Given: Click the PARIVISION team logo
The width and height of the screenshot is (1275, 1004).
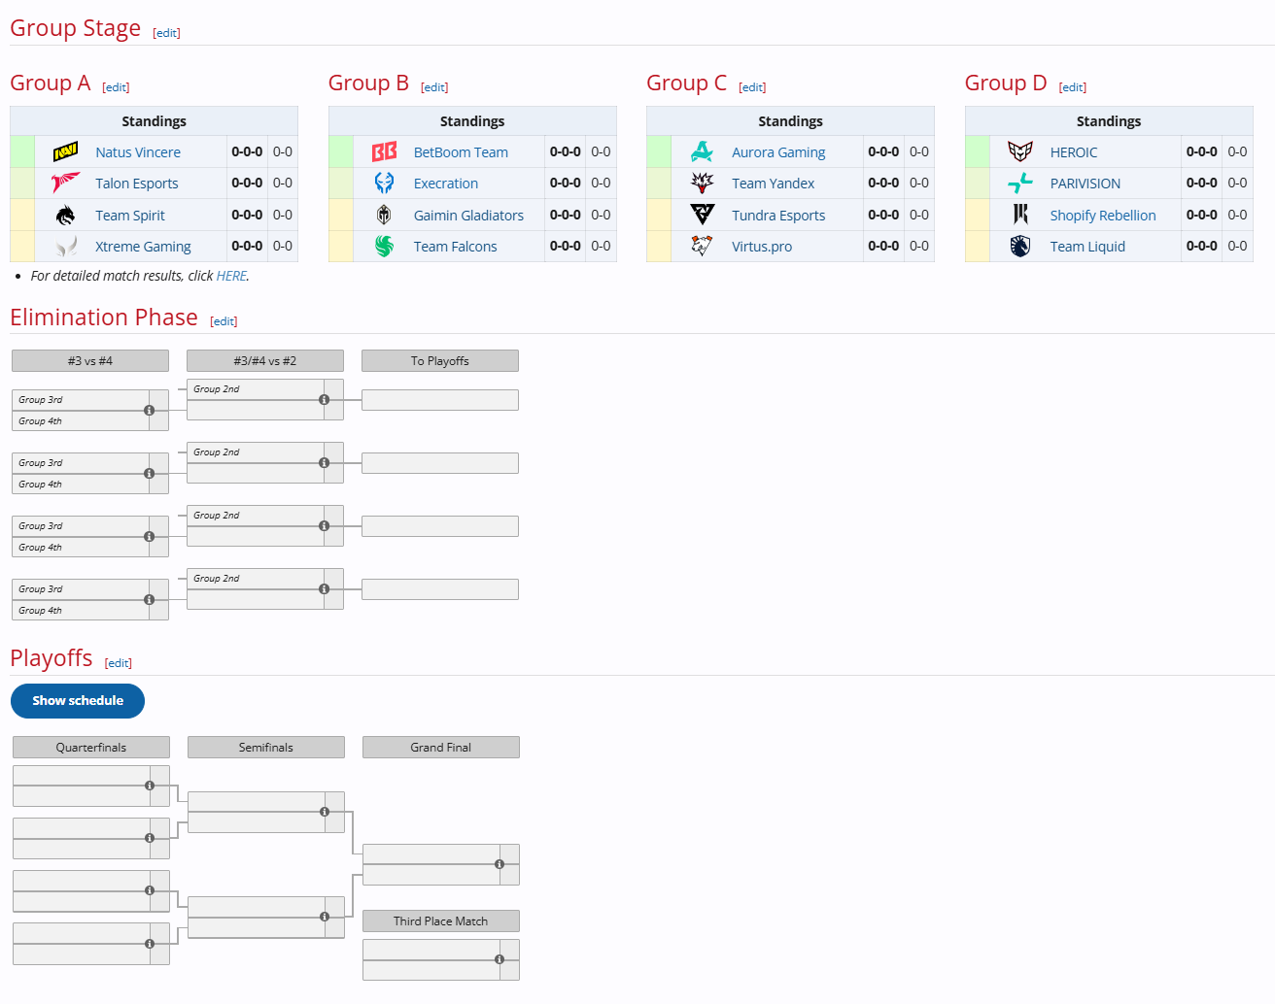Looking at the screenshot, I should [1020, 184].
